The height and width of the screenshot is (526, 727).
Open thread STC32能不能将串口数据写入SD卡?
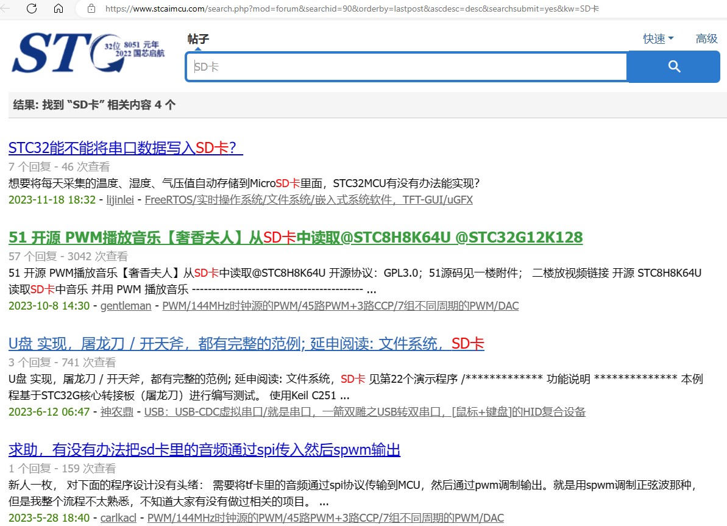(126, 148)
